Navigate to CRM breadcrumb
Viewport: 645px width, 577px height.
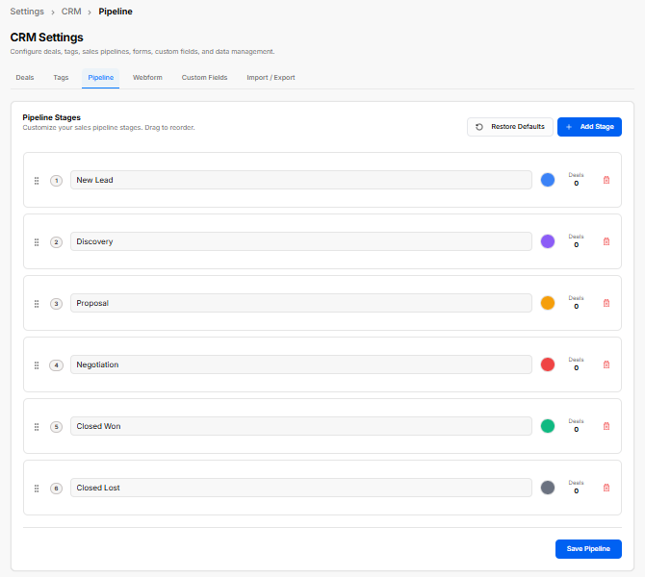(x=71, y=12)
